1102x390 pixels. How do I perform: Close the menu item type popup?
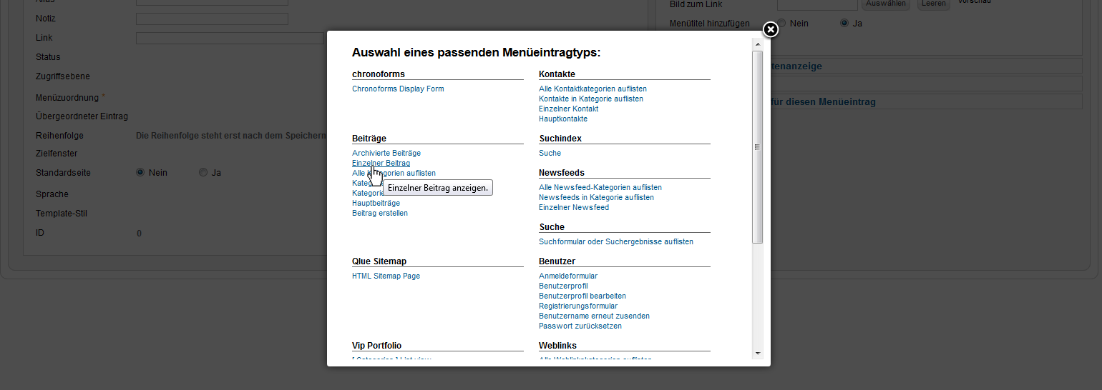[x=770, y=29]
